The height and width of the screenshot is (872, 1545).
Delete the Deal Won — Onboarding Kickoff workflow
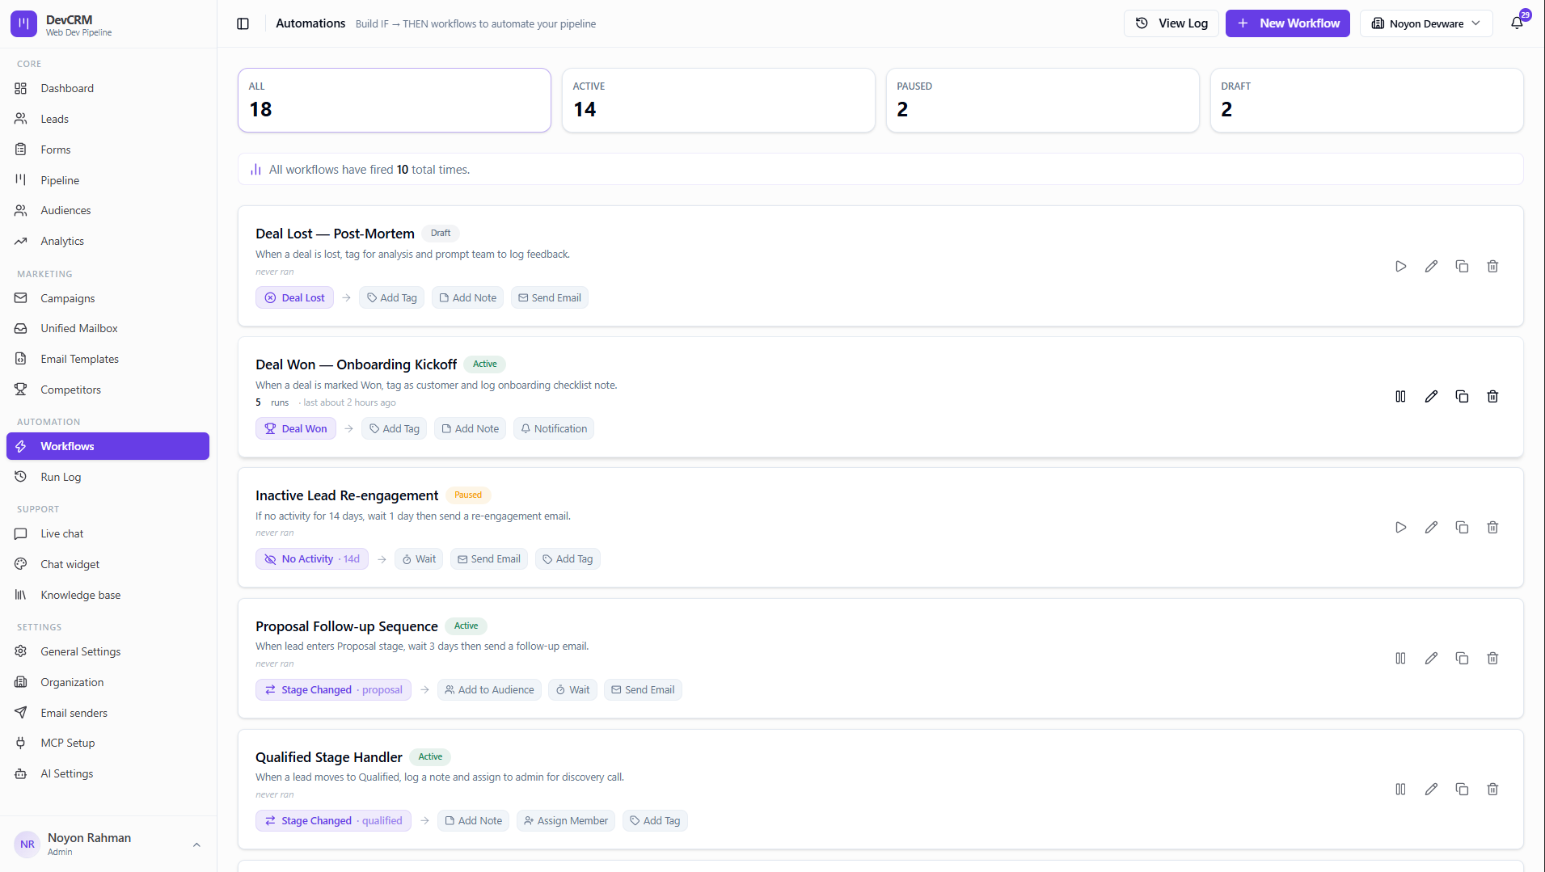coord(1493,396)
